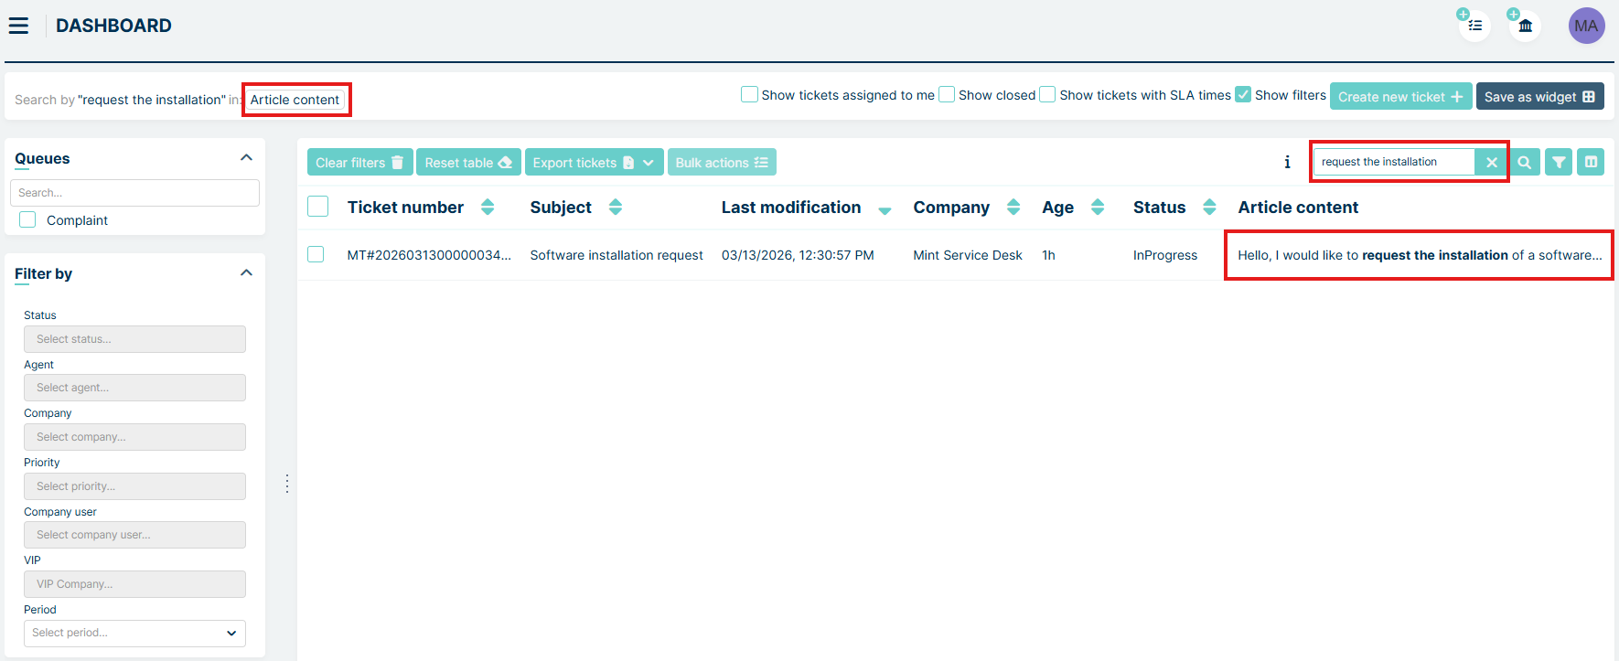This screenshot has height=661, width=1619.
Task: Tick the Show closed checkbox
Action: tap(948, 95)
